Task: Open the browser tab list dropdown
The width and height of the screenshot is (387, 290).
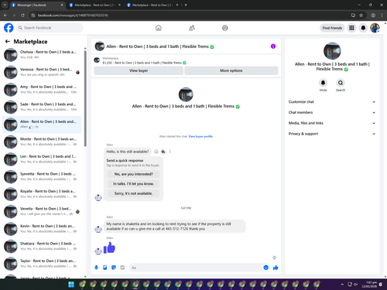Action: (5, 5)
